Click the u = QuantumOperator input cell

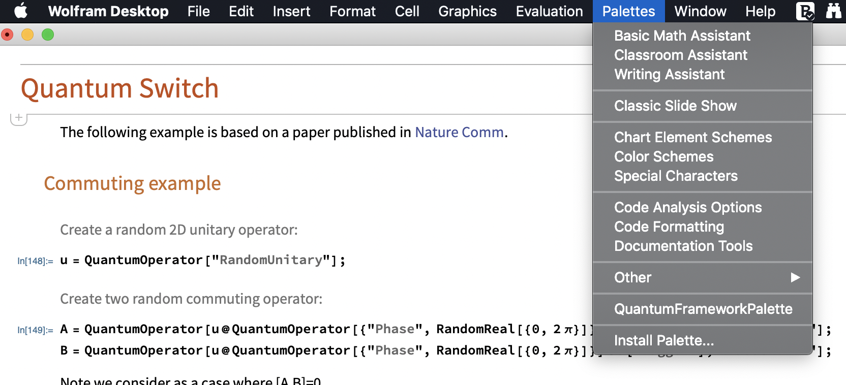click(203, 260)
